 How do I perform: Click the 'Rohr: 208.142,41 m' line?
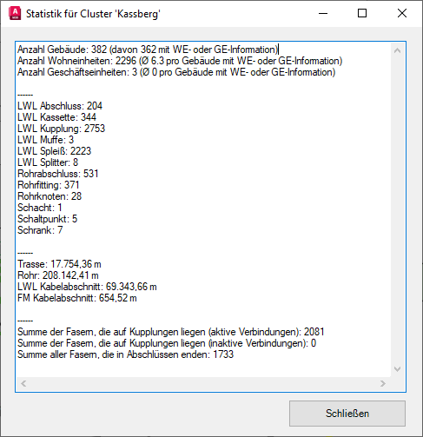pos(58,275)
